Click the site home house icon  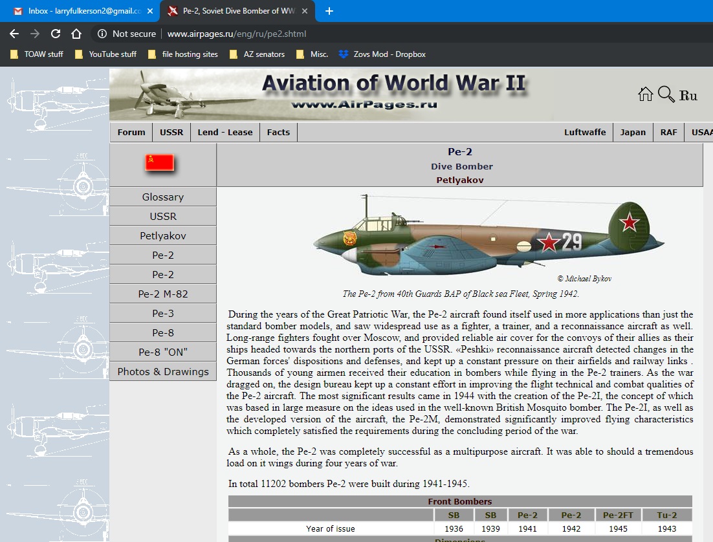(x=645, y=94)
